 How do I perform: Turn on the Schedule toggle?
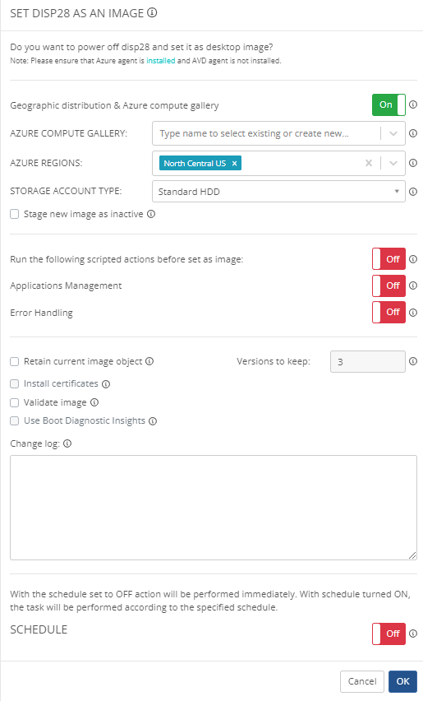389,634
